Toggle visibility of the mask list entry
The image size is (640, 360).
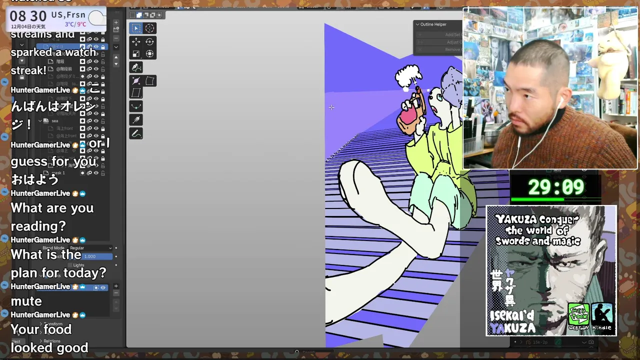click(x=103, y=288)
